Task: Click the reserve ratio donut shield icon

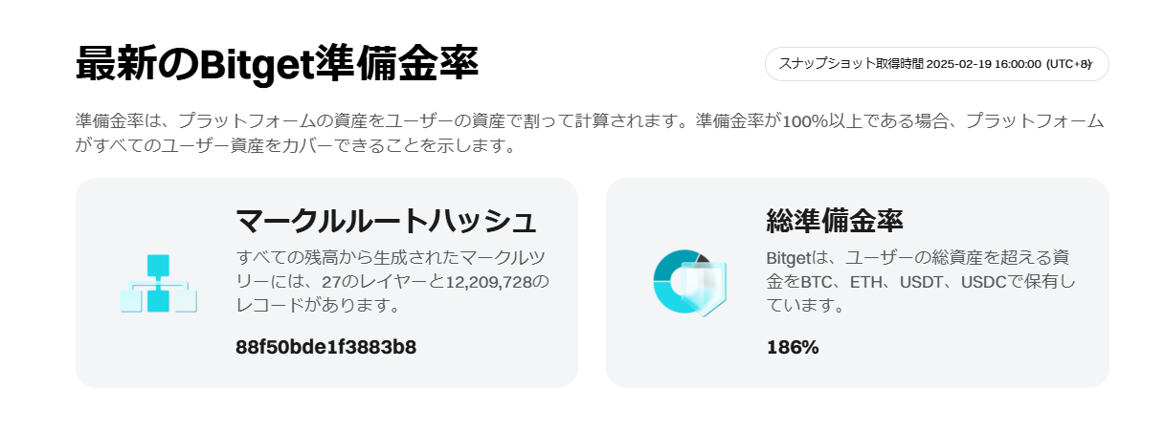Action: click(x=689, y=283)
